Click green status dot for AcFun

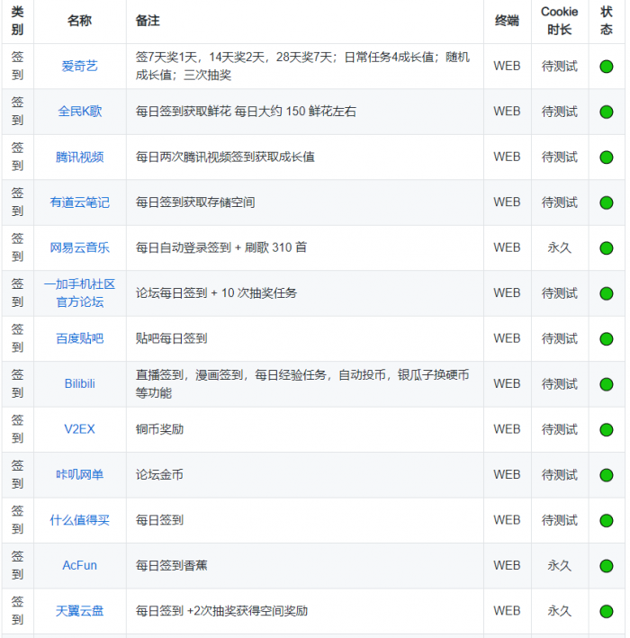607,566
